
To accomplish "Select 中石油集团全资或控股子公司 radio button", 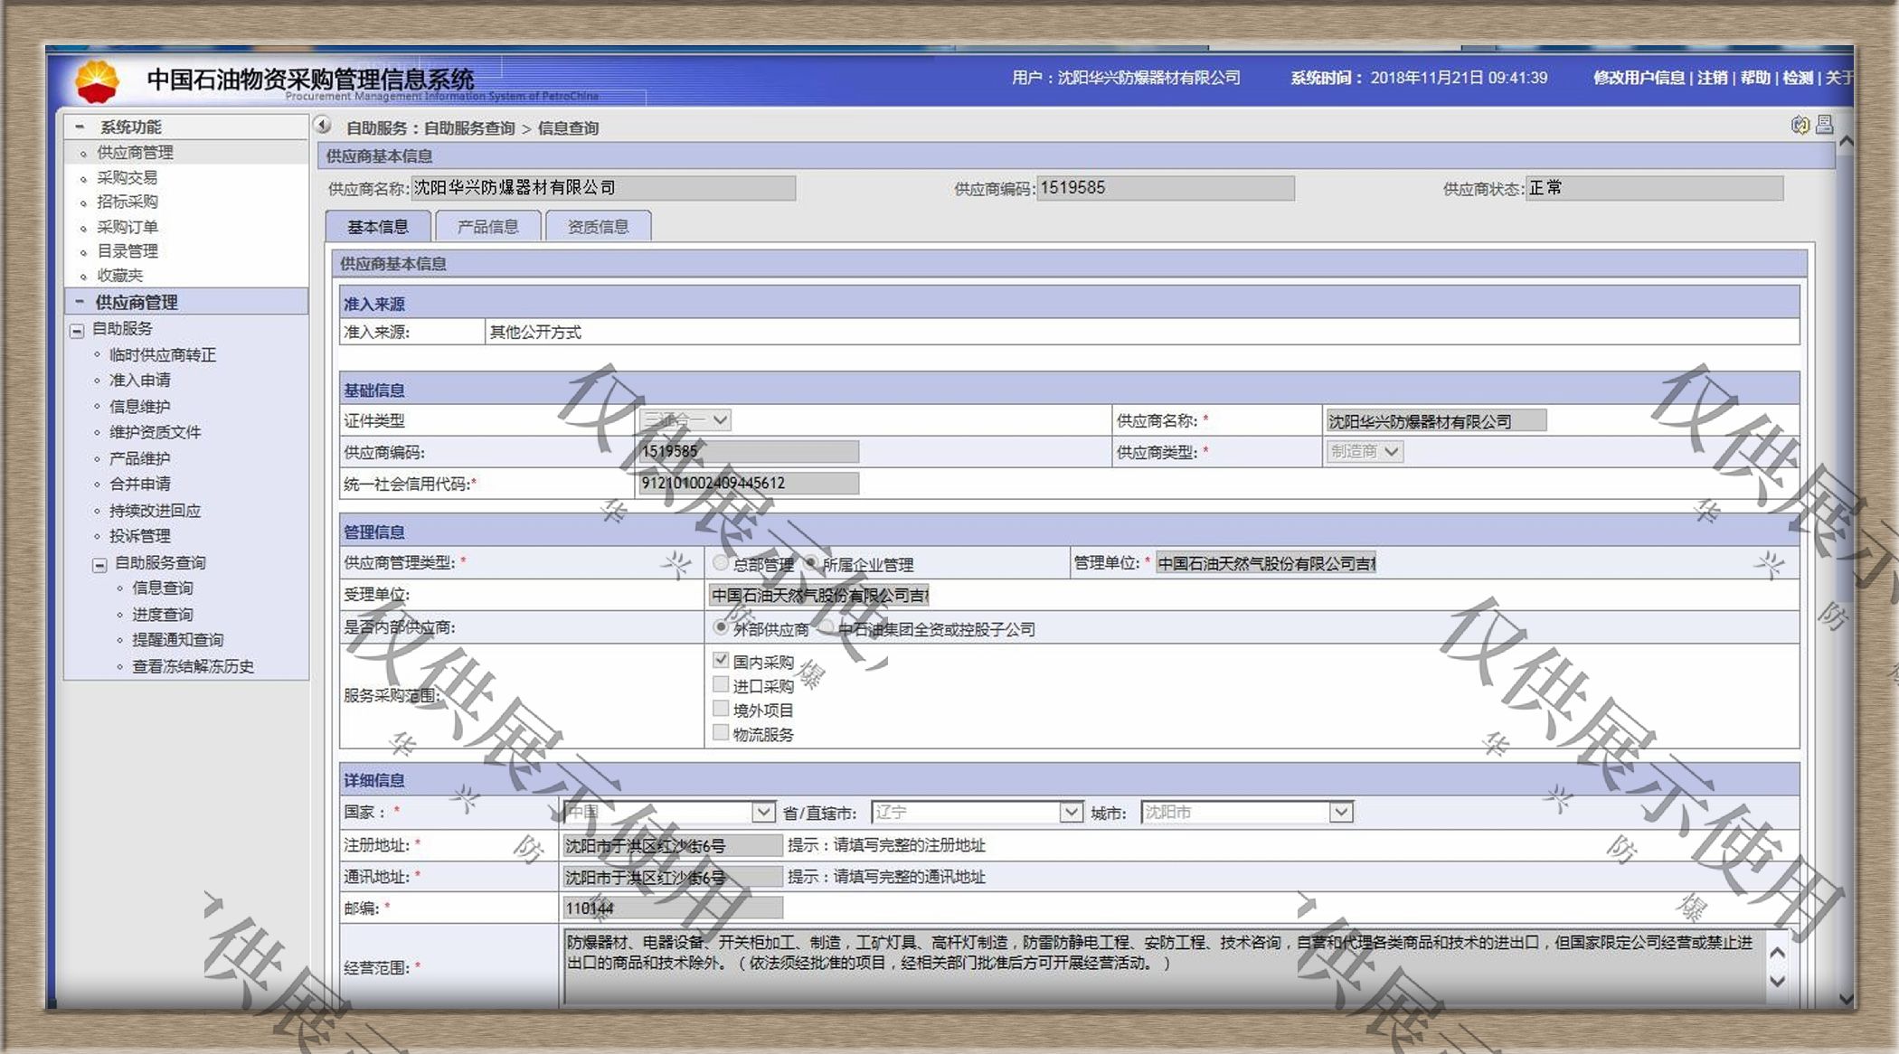I will click(x=827, y=627).
